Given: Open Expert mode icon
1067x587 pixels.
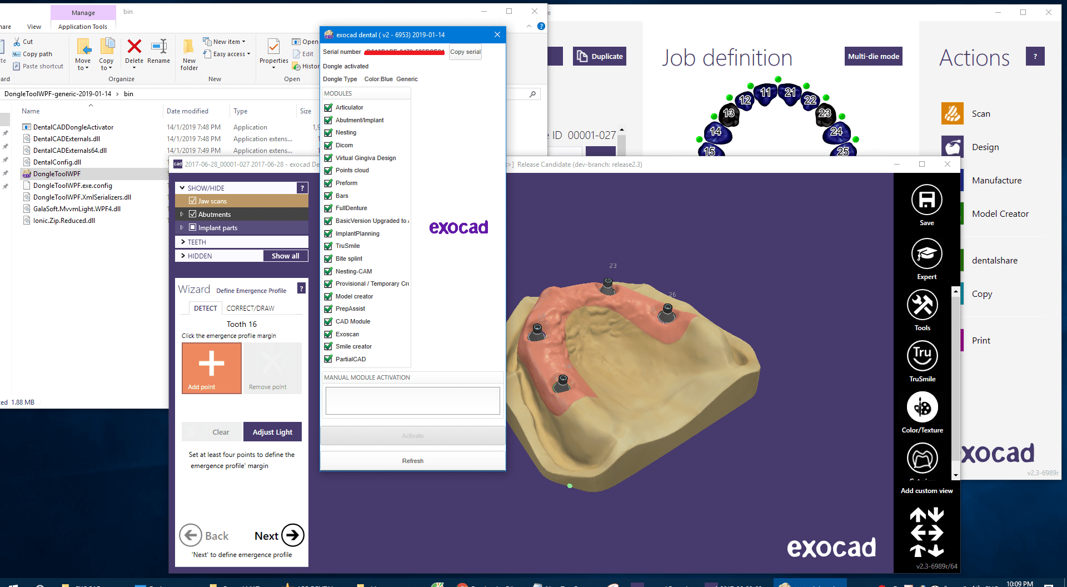Looking at the screenshot, I should pyautogui.click(x=926, y=254).
